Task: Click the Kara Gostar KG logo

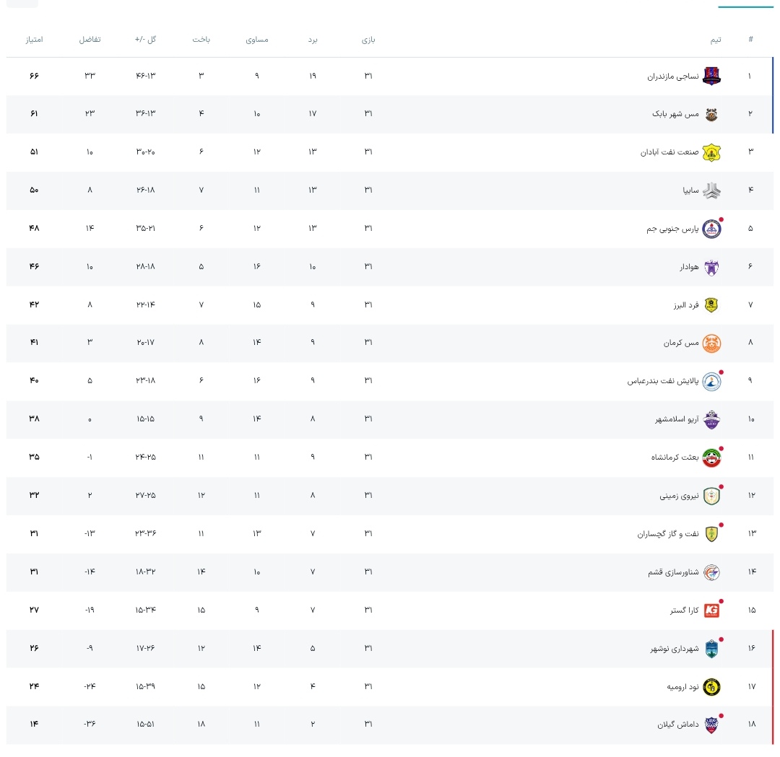Action: (x=711, y=611)
